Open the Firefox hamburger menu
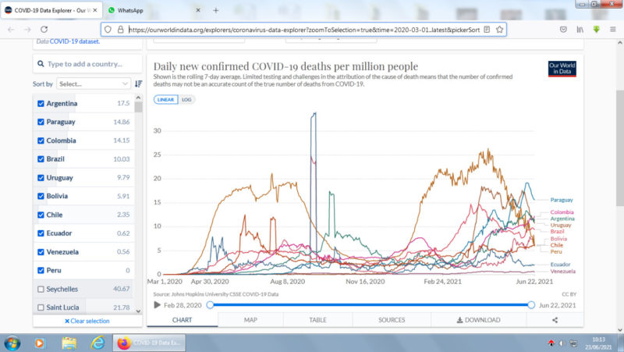This screenshot has width=624, height=352. tap(614, 29)
